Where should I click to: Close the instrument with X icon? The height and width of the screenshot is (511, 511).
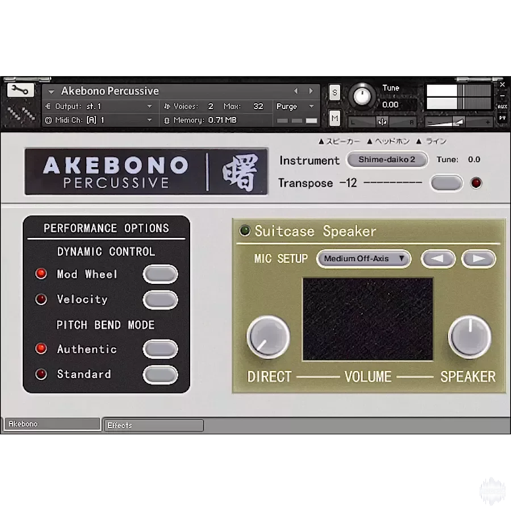pos(502,85)
